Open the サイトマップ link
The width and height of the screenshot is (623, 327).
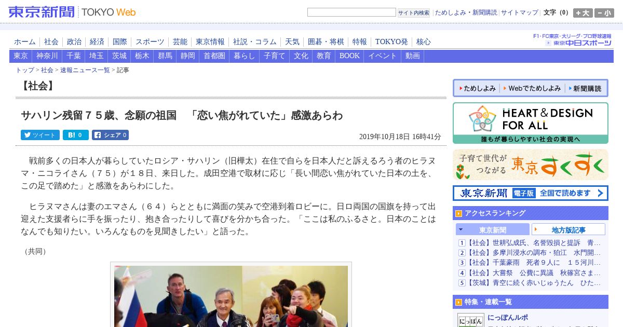click(x=520, y=12)
